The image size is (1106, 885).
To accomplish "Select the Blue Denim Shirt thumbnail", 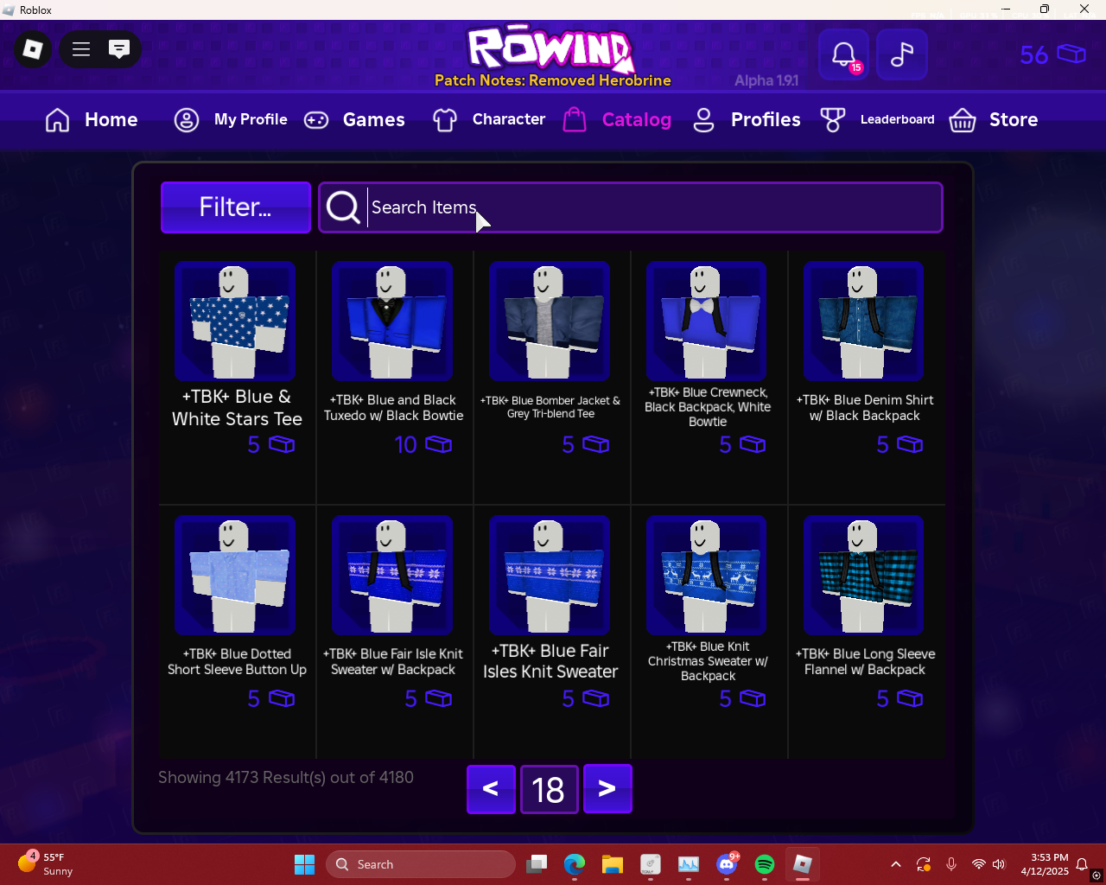I will pyautogui.click(x=864, y=322).
